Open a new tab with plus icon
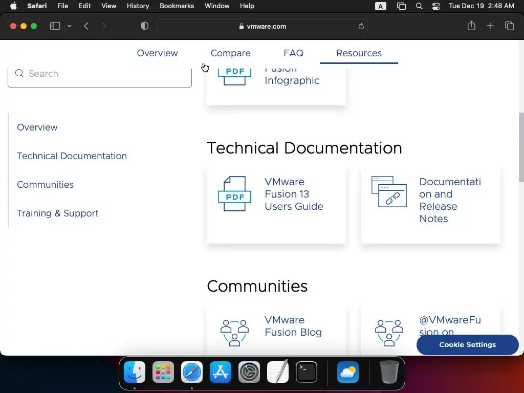524x393 pixels. pos(490,26)
